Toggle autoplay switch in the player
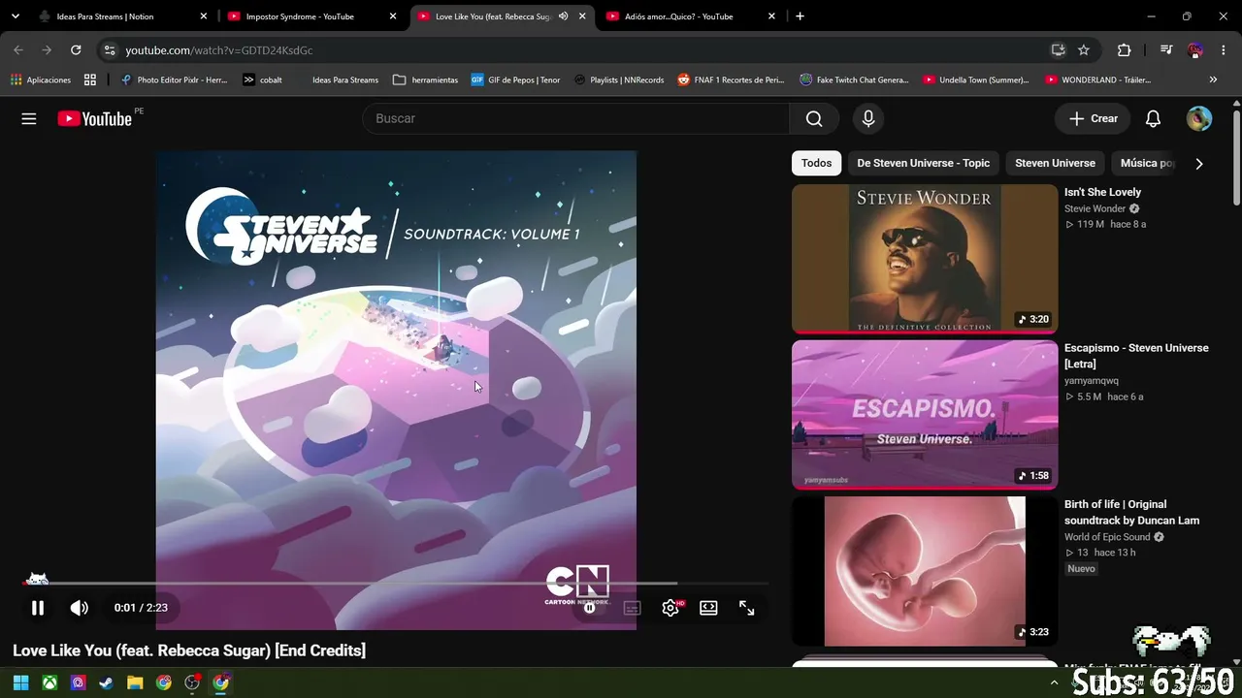The image size is (1242, 698). [x=589, y=608]
